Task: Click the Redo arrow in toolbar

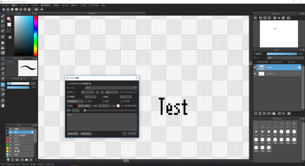Action: point(42,9)
